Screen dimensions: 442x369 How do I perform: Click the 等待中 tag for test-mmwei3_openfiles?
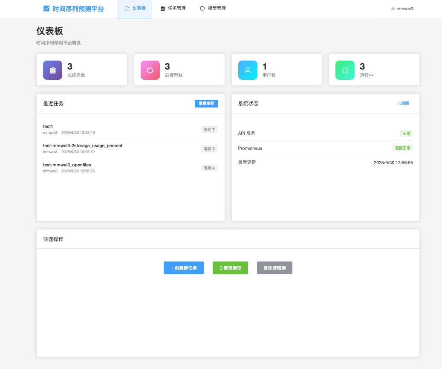tap(210, 168)
